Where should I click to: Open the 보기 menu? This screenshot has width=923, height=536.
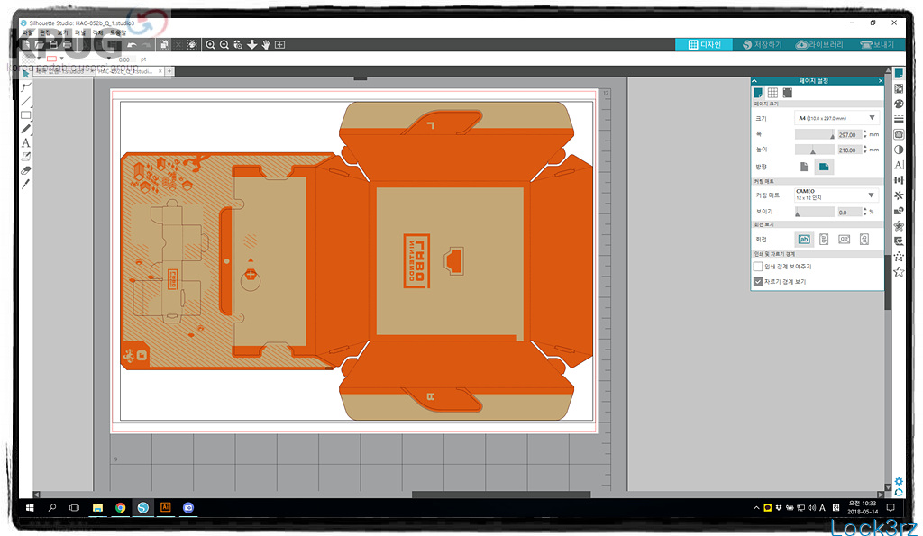[x=62, y=33]
